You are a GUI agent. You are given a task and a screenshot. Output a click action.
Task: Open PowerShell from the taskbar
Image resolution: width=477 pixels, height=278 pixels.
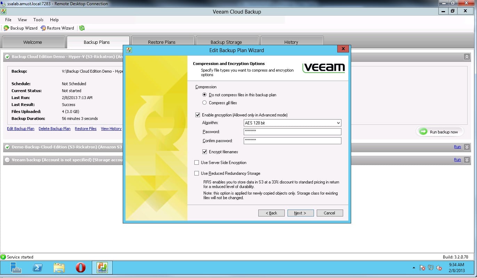pyautogui.click(x=38, y=268)
